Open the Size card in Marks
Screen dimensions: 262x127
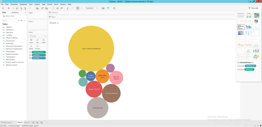(x=37, y=41)
